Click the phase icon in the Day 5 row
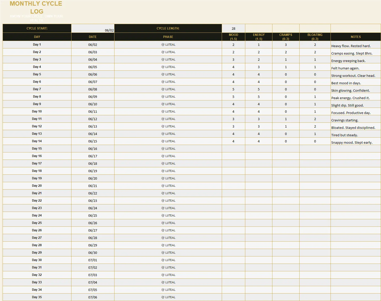The image size is (381, 301). [163, 74]
